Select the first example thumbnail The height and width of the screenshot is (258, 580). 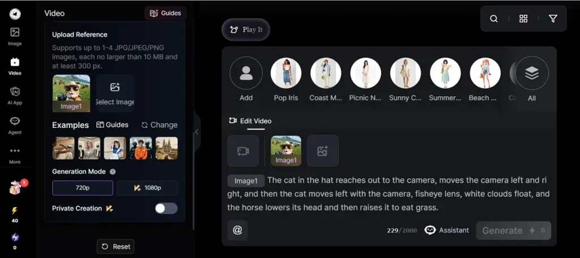(63, 148)
